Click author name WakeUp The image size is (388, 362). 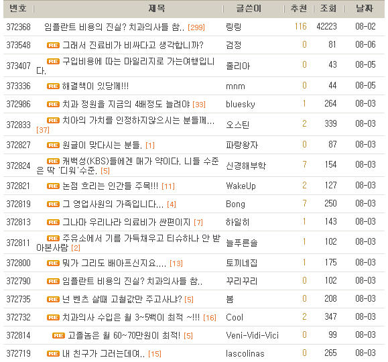click(x=241, y=186)
